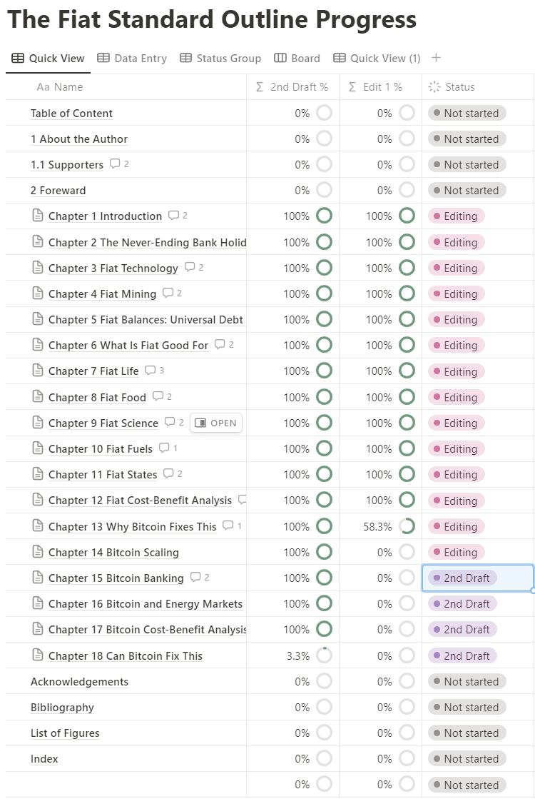This screenshot has height=799, width=535.
Task: Open Status dropdown for Index row
Action: tap(467, 759)
